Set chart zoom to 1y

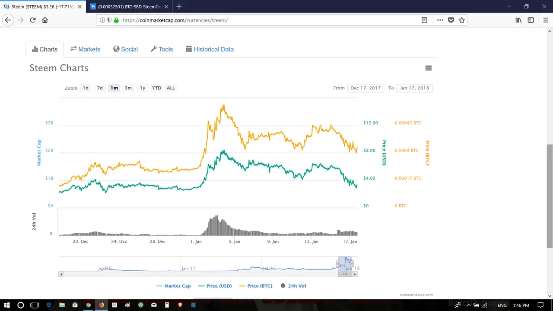coord(143,88)
